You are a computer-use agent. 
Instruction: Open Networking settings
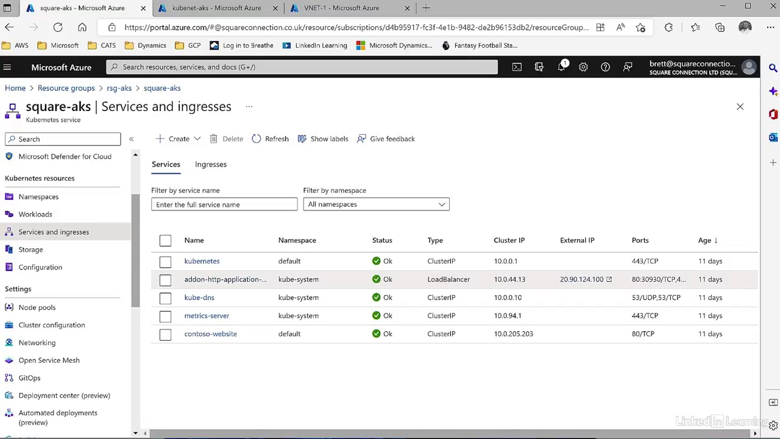pos(37,343)
